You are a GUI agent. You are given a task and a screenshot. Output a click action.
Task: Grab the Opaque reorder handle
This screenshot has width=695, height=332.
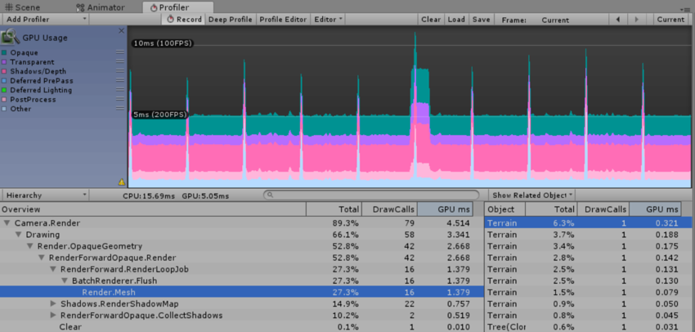pyautogui.click(x=119, y=52)
